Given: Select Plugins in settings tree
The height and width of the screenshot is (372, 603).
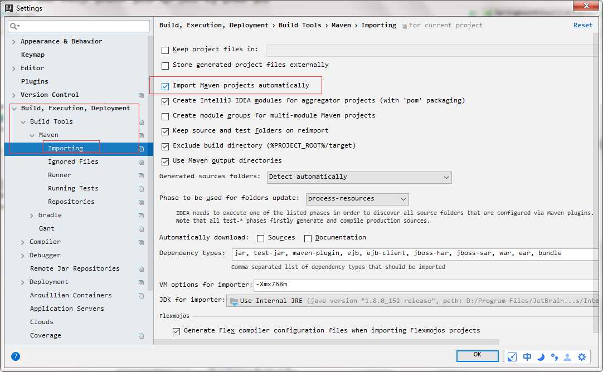Looking at the screenshot, I should [35, 81].
